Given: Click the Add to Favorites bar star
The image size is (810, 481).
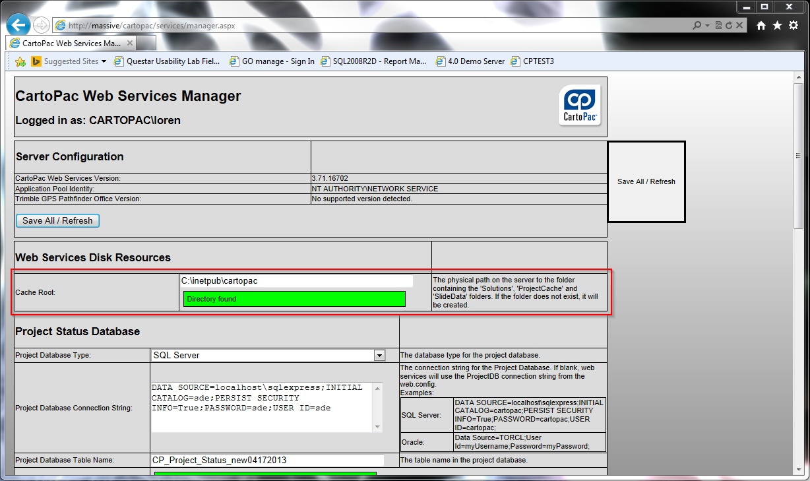Looking at the screenshot, I should 20,61.
